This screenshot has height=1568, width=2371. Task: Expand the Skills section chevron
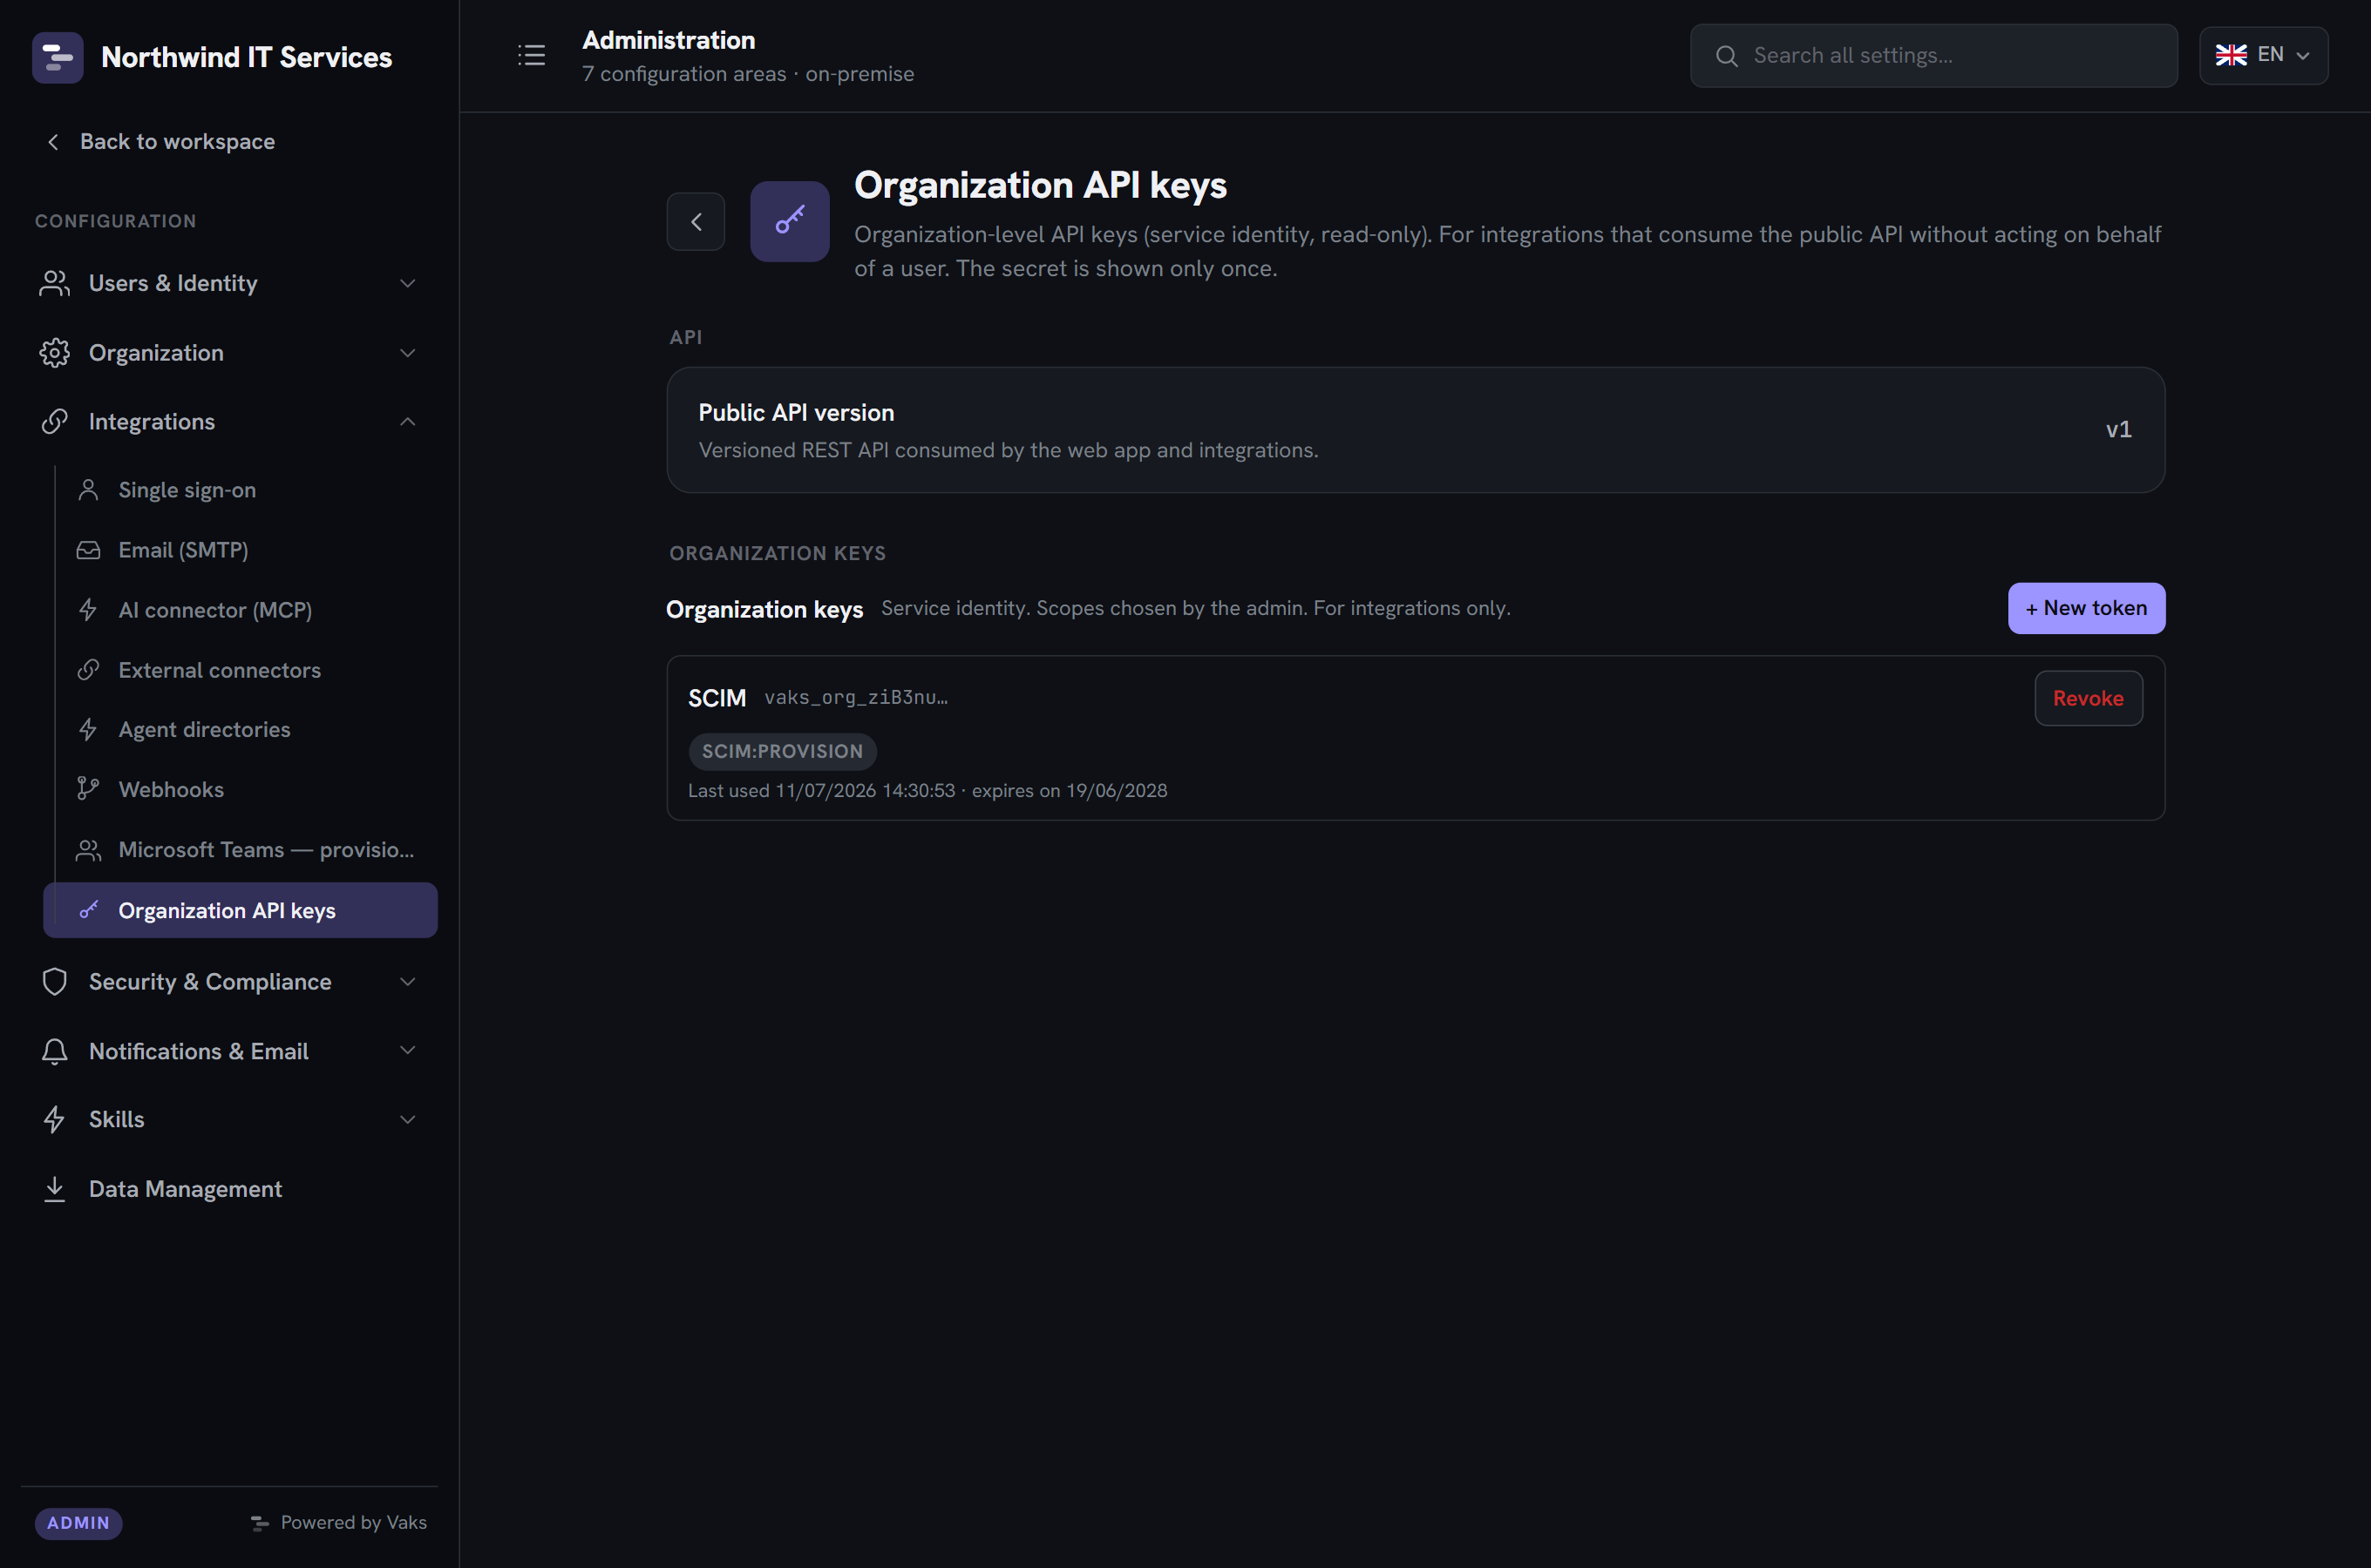click(x=407, y=1120)
